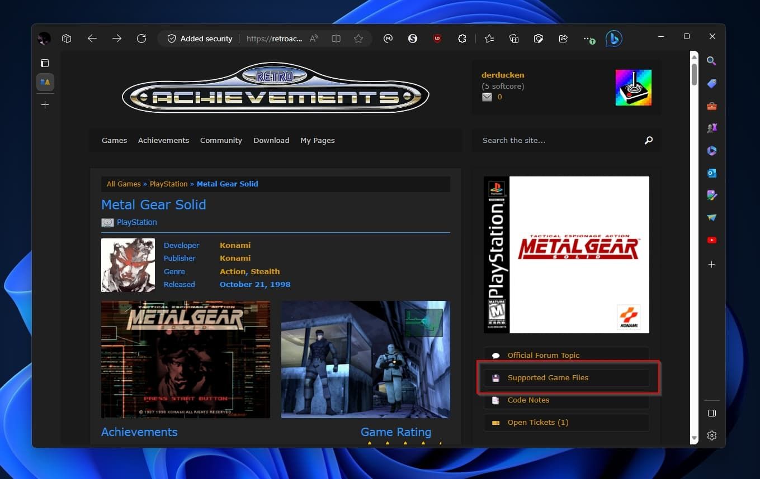Open the Share icon in toolbar
Screen dimensions: 760x479
(563, 39)
